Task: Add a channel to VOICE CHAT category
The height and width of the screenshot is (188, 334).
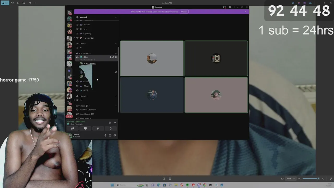Action: 116,53
